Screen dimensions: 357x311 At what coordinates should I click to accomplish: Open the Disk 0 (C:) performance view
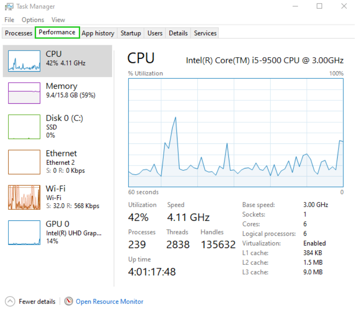(24, 126)
